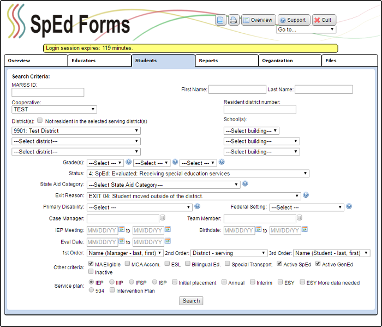The width and height of the screenshot is (382, 327).
Task: Click help icon beside Federal Setting
Action: (349, 206)
